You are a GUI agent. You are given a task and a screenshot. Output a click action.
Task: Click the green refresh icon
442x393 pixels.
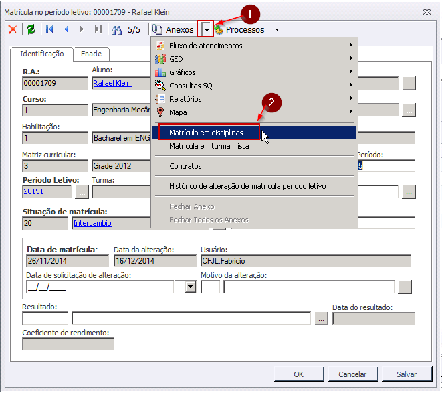[31, 29]
